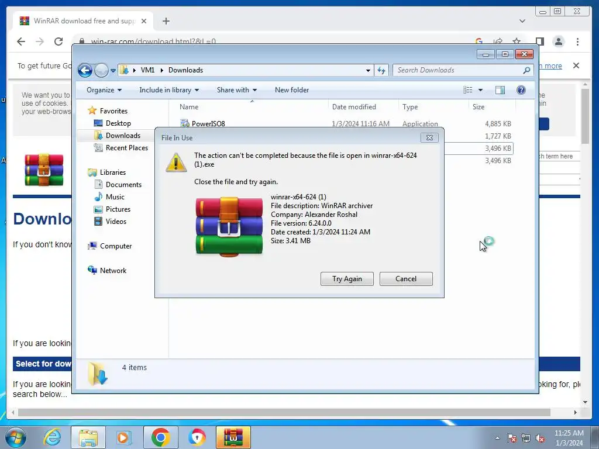Open the Explorer recent pages dropdown arrow

pos(113,71)
